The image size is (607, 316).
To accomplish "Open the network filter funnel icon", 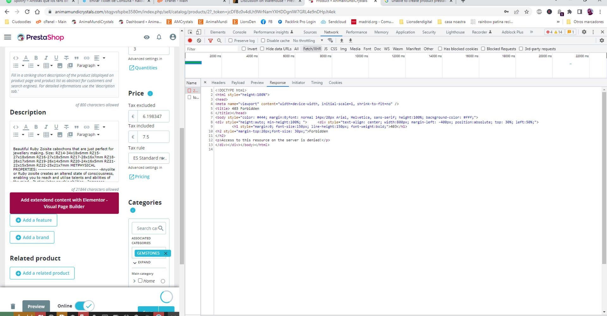I will (210, 40).
